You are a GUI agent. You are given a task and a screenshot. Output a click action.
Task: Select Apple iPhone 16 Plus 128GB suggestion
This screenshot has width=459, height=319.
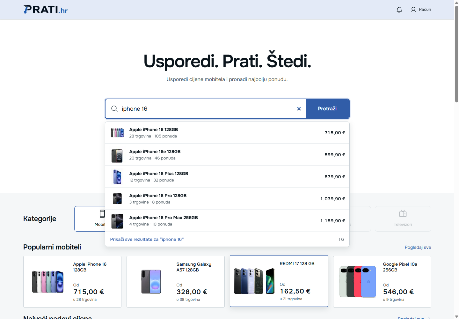pyautogui.click(x=227, y=177)
